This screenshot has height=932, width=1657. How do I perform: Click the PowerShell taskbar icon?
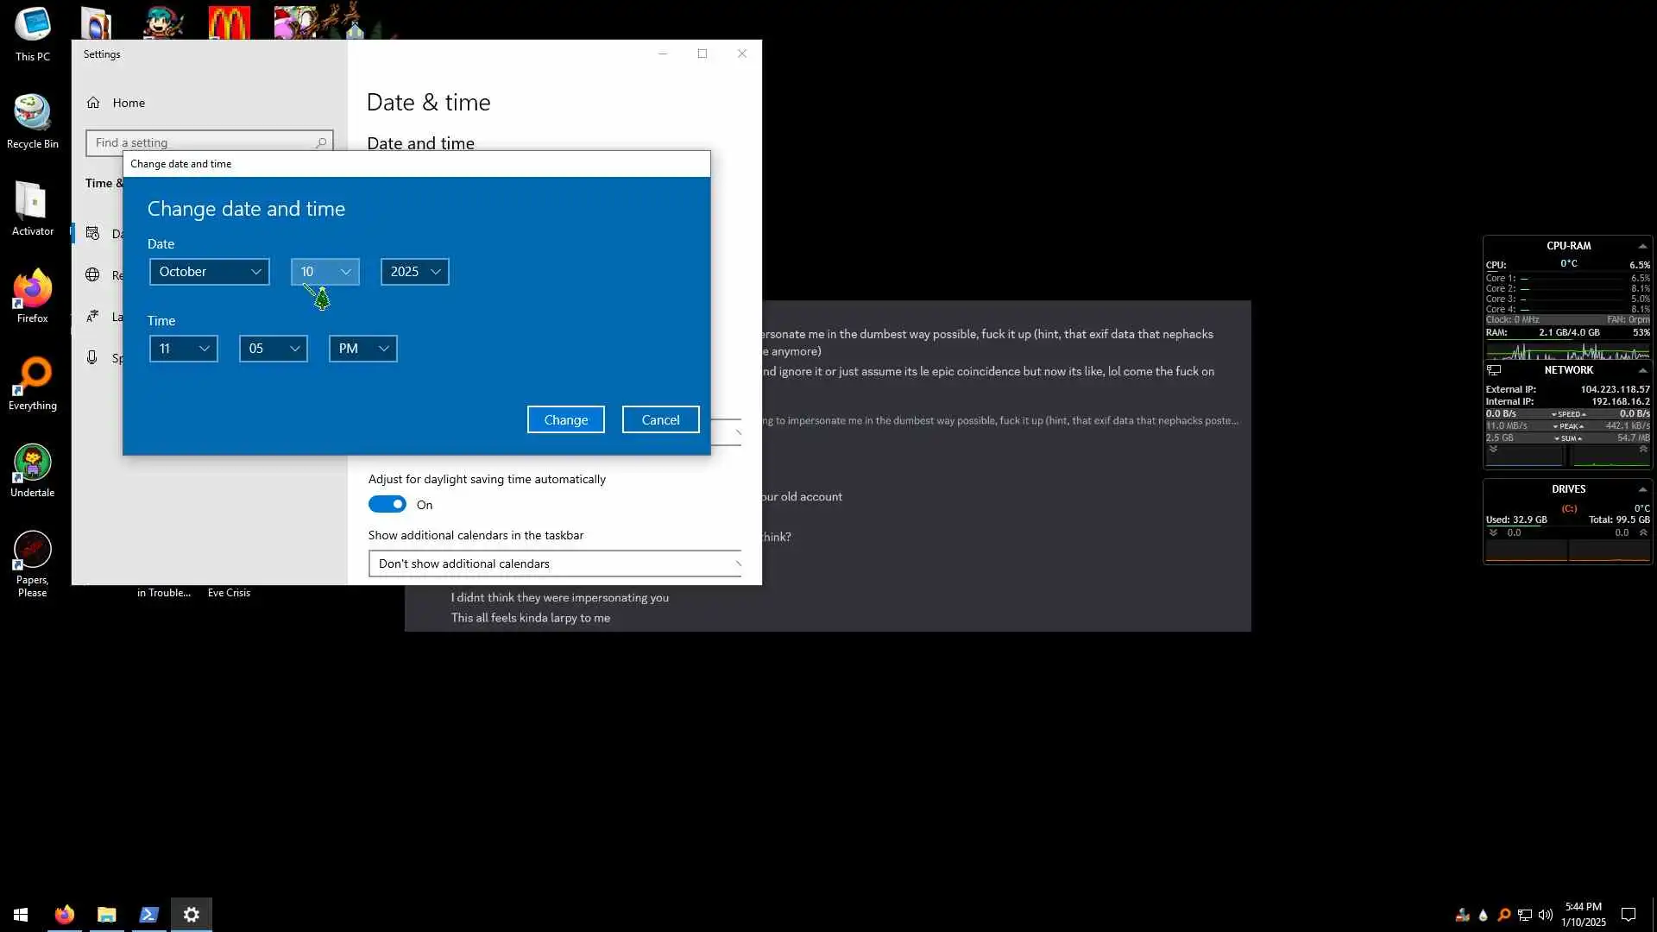(148, 915)
